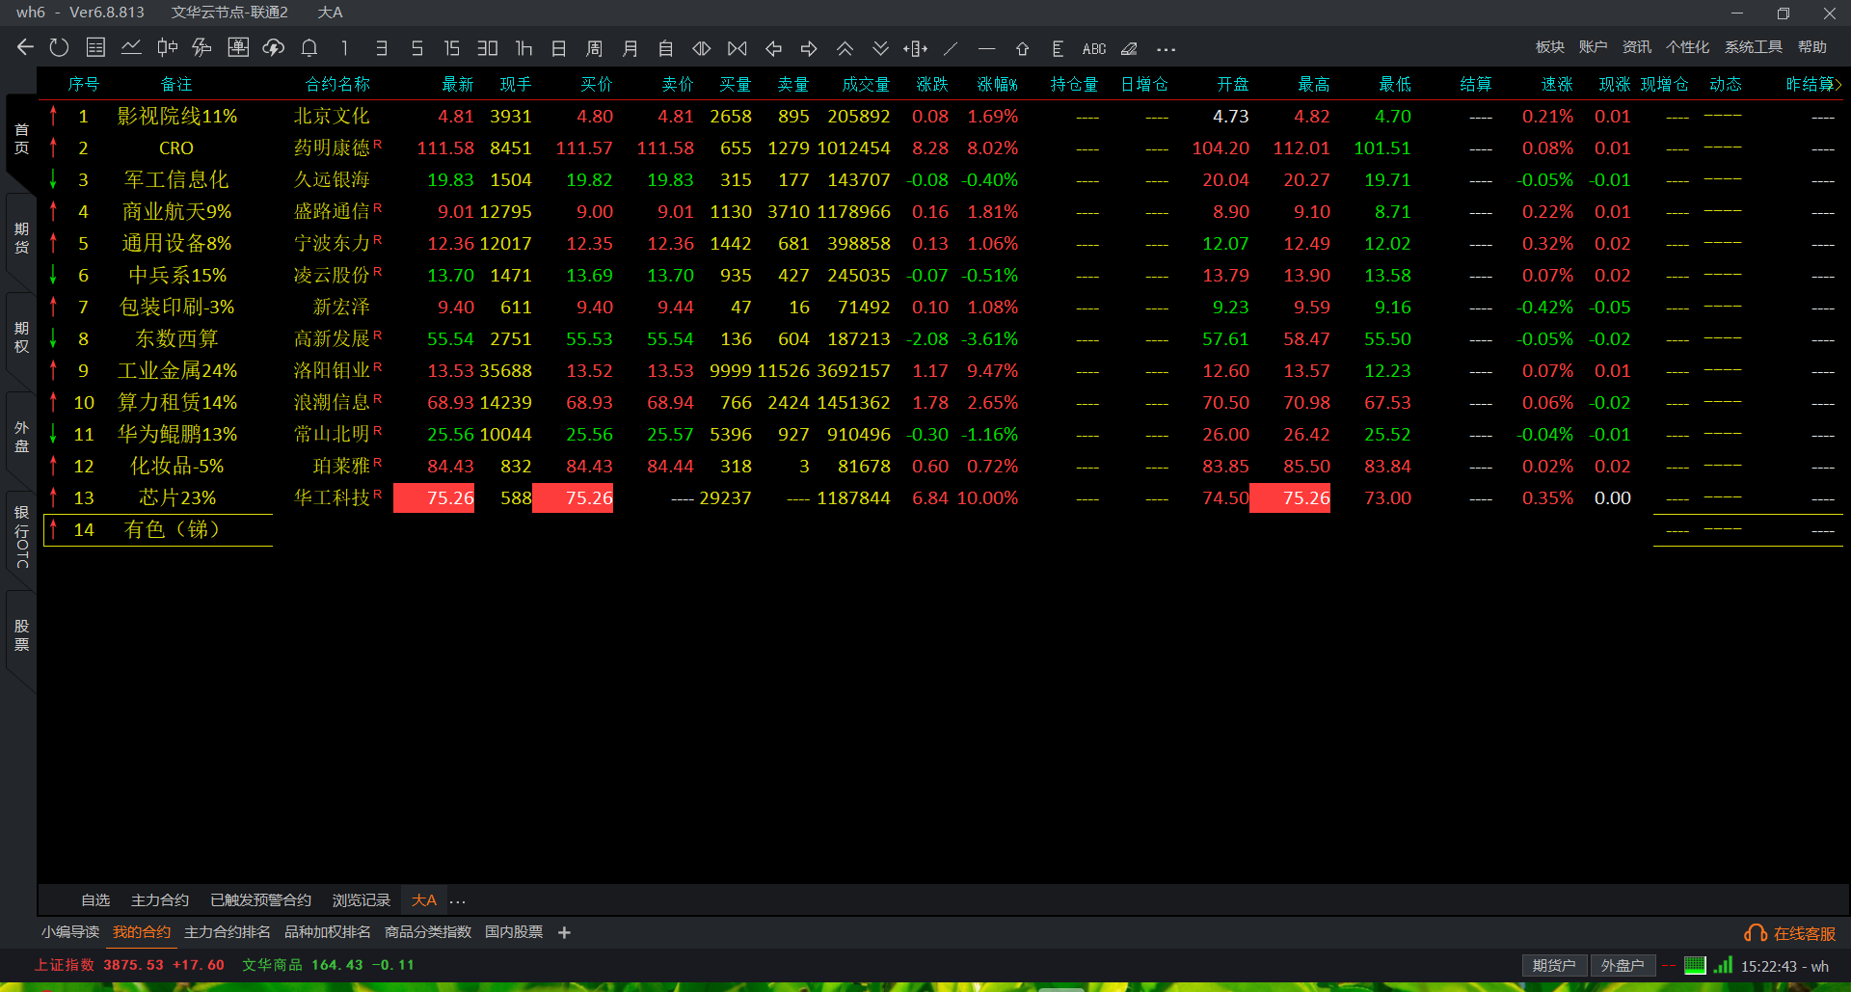The height and width of the screenshot is (992, 1851).
Task: Open the 小编导读 page tab
Action: tap(70, 932)
